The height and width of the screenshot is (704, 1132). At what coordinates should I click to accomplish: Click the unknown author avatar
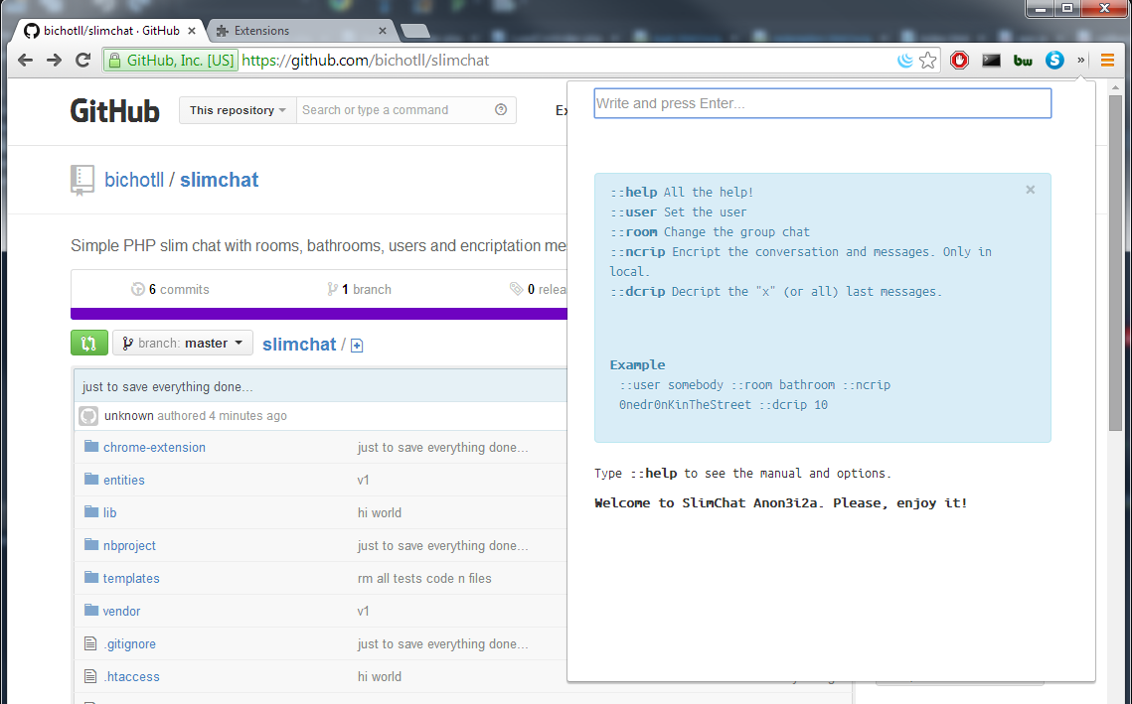point(88,416)
